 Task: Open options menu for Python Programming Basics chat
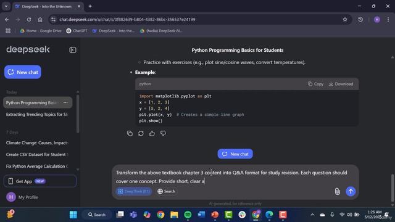(65, 103)
